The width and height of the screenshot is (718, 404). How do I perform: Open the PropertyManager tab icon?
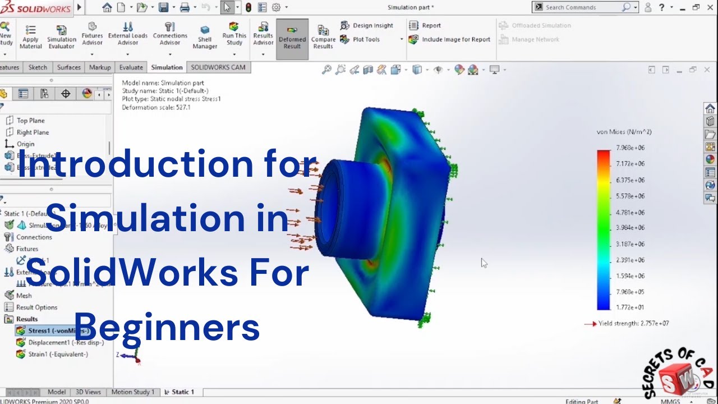[23, 94]
